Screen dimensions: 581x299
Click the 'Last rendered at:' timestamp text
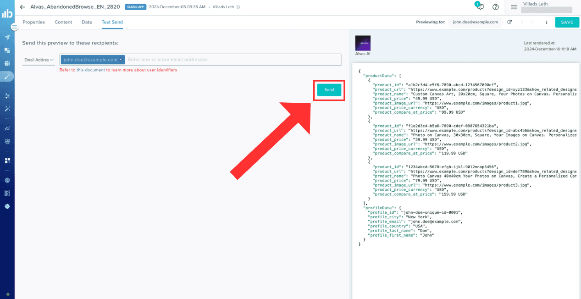(x=540, y=43)
